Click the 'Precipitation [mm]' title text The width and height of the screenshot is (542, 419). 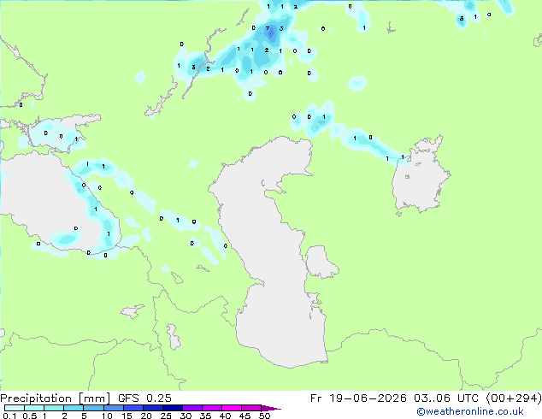56,398
